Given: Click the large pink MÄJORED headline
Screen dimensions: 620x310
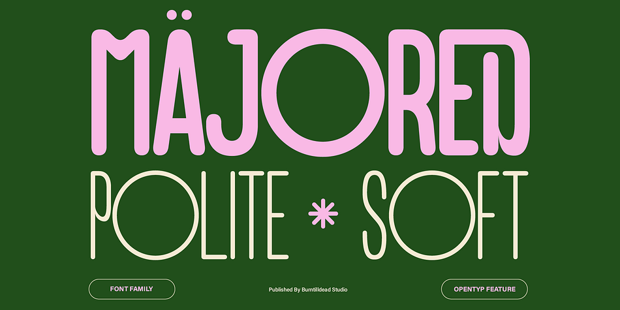Looking at the screenshot, I should [311, 83].
